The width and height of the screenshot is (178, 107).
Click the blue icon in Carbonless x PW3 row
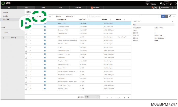45,27
